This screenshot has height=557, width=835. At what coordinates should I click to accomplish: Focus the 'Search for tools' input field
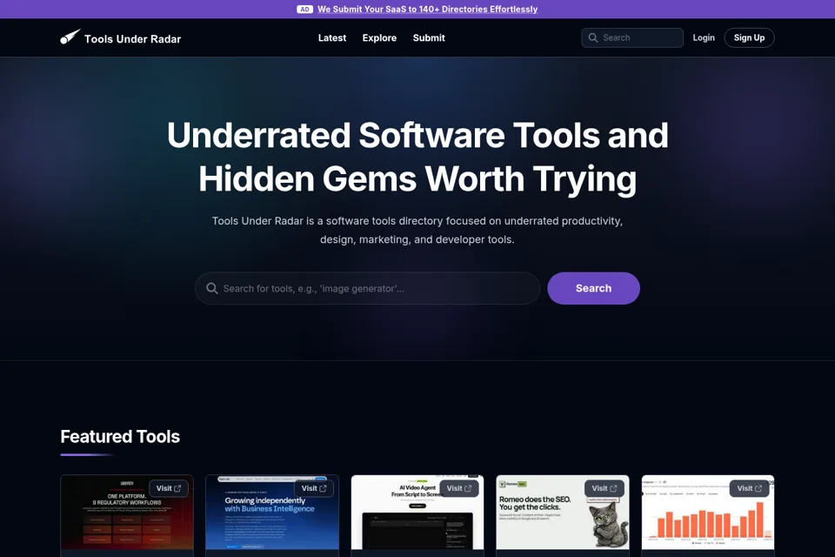point(367,288)
